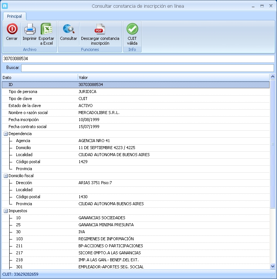Download the constancia inscripción PDF icon
This screenshot has width=277, height=279.
(100, 29)
